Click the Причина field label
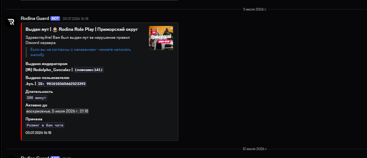 tap(34, 119)
